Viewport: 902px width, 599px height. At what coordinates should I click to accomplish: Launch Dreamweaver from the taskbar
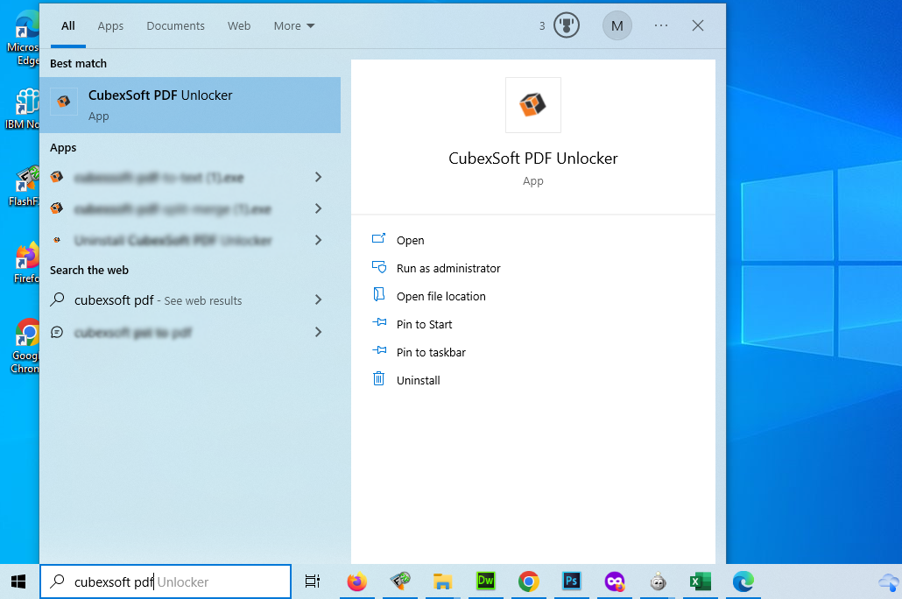pyautogui.click(x=485, y=581)
